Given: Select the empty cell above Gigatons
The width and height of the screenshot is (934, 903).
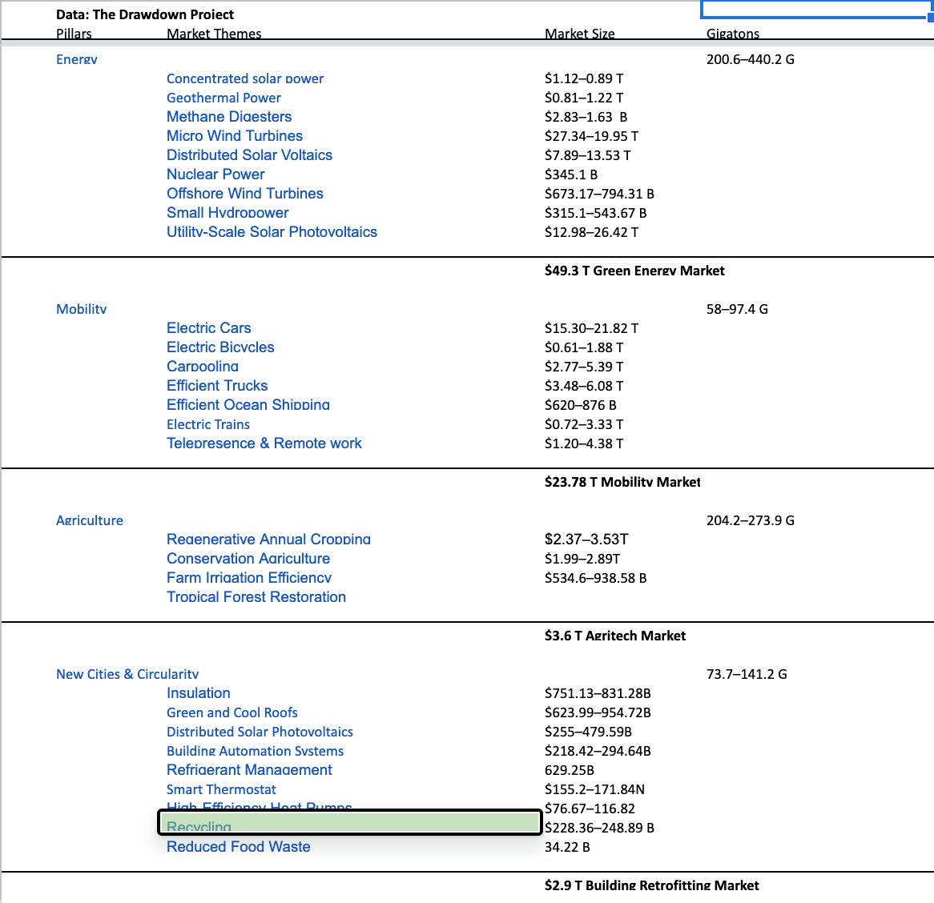Looking at the screenshot, I should 817,9.
